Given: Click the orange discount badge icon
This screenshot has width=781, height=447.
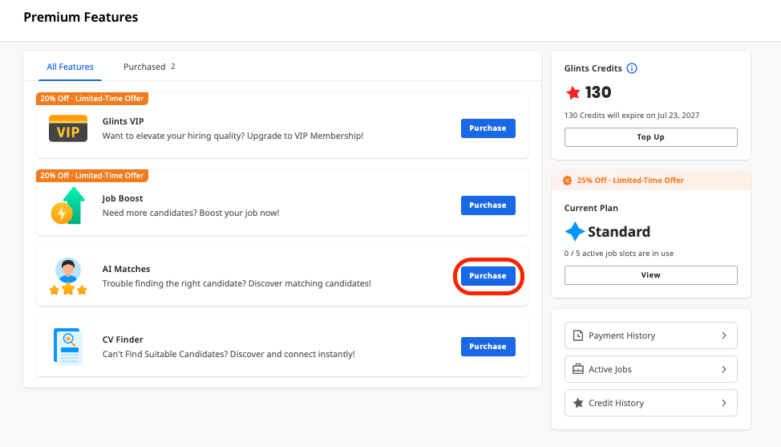Looking at the screenshot, I should pos(568,181).
